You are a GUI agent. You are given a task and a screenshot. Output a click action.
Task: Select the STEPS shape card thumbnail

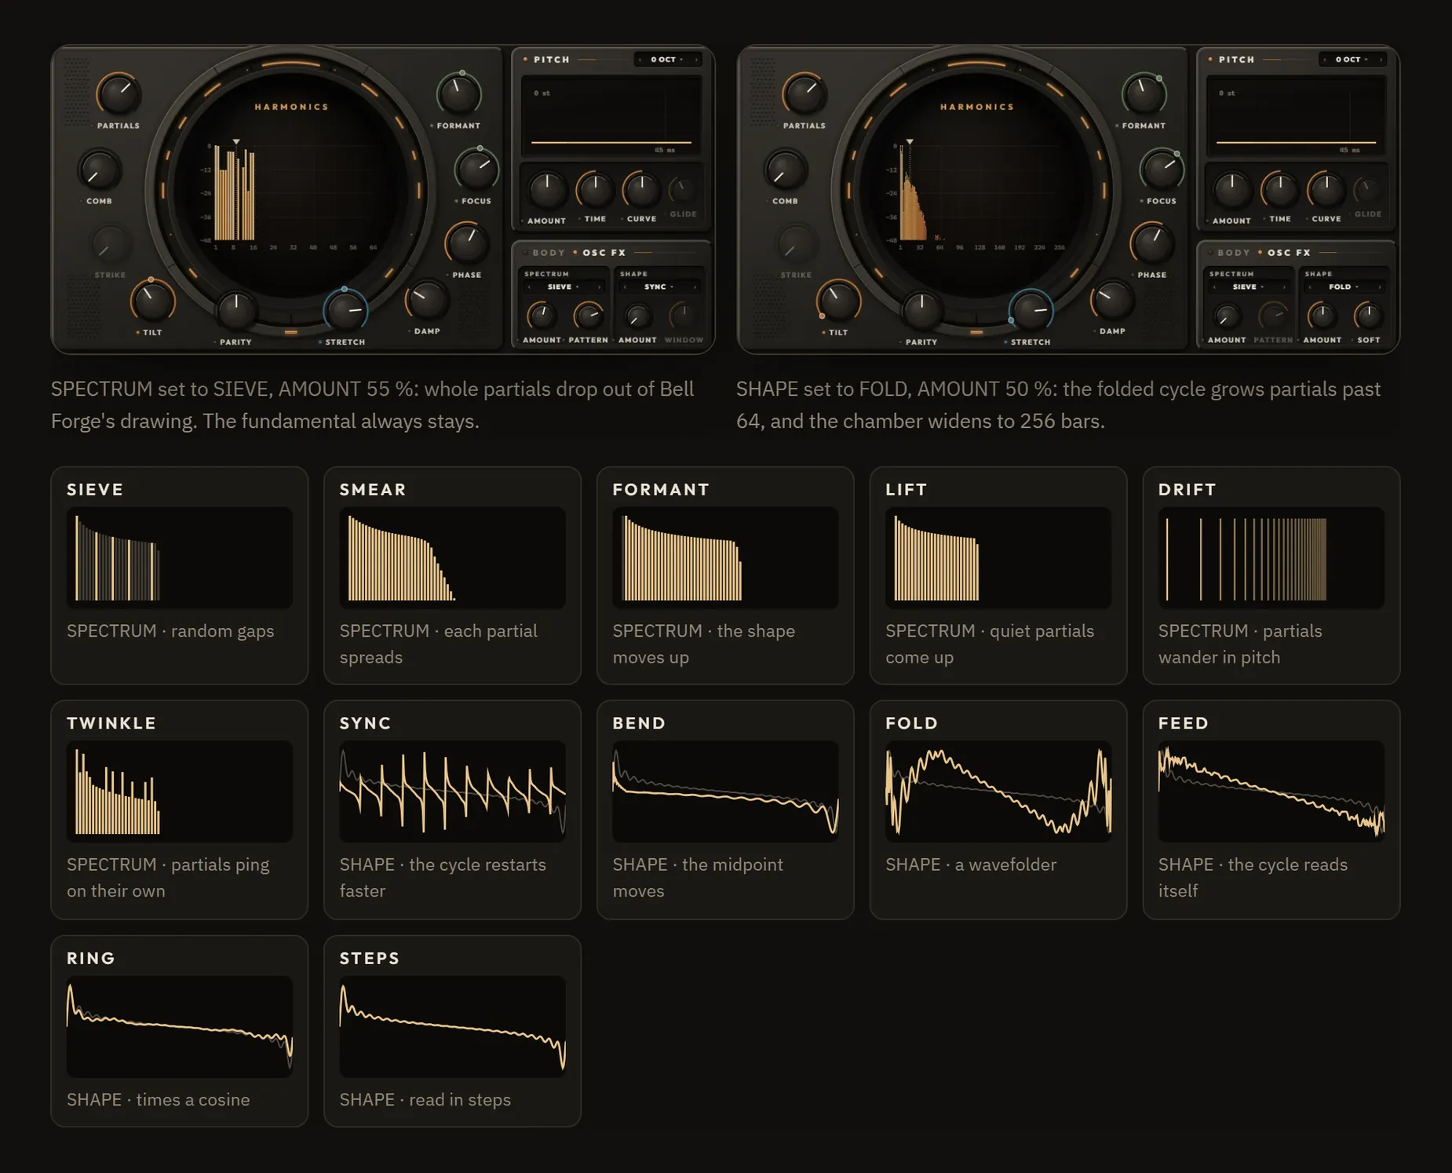tap(453, 1026)
